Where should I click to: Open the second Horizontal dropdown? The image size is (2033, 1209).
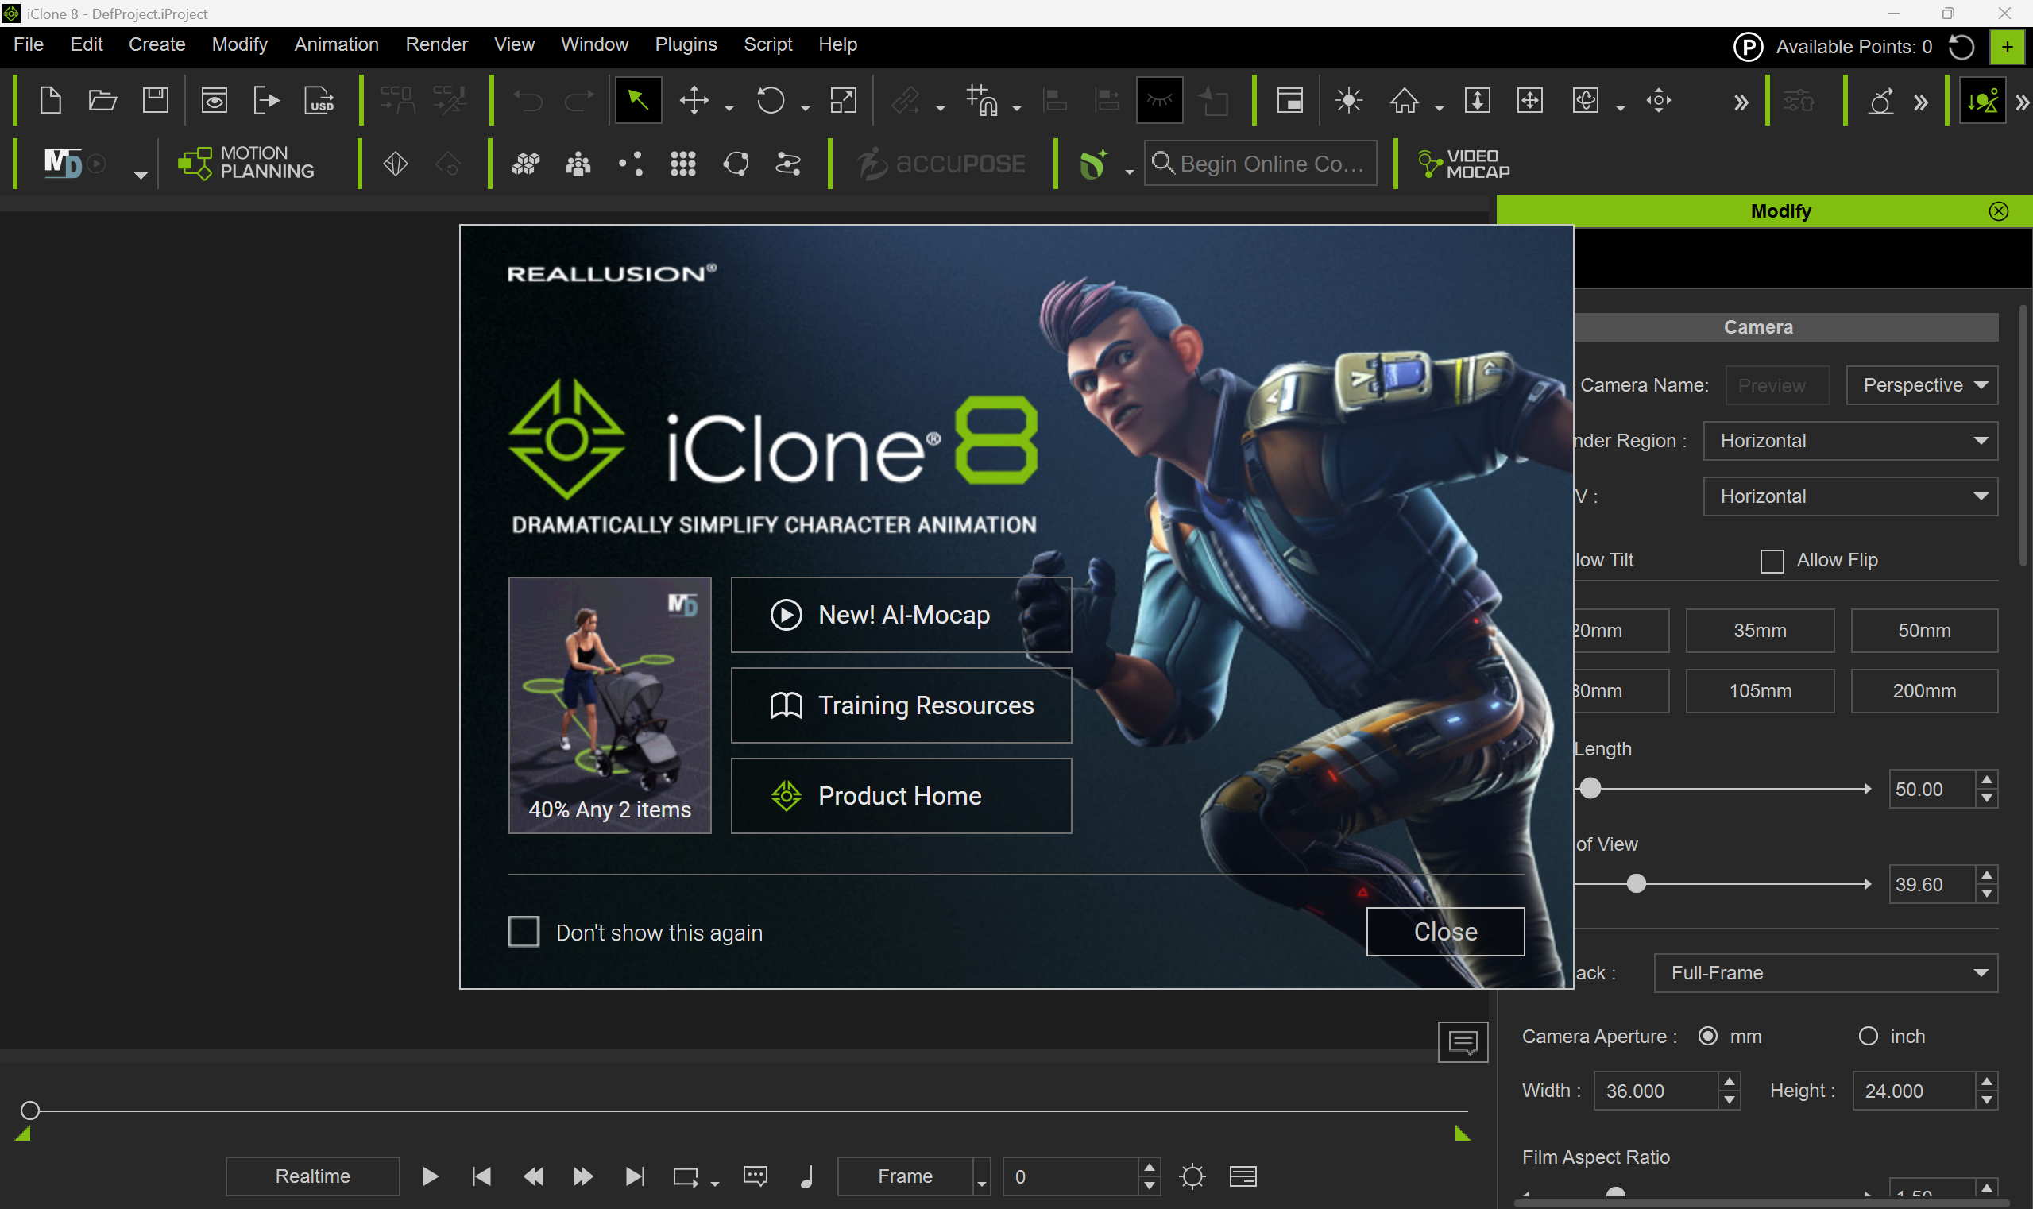(1850, 496)
